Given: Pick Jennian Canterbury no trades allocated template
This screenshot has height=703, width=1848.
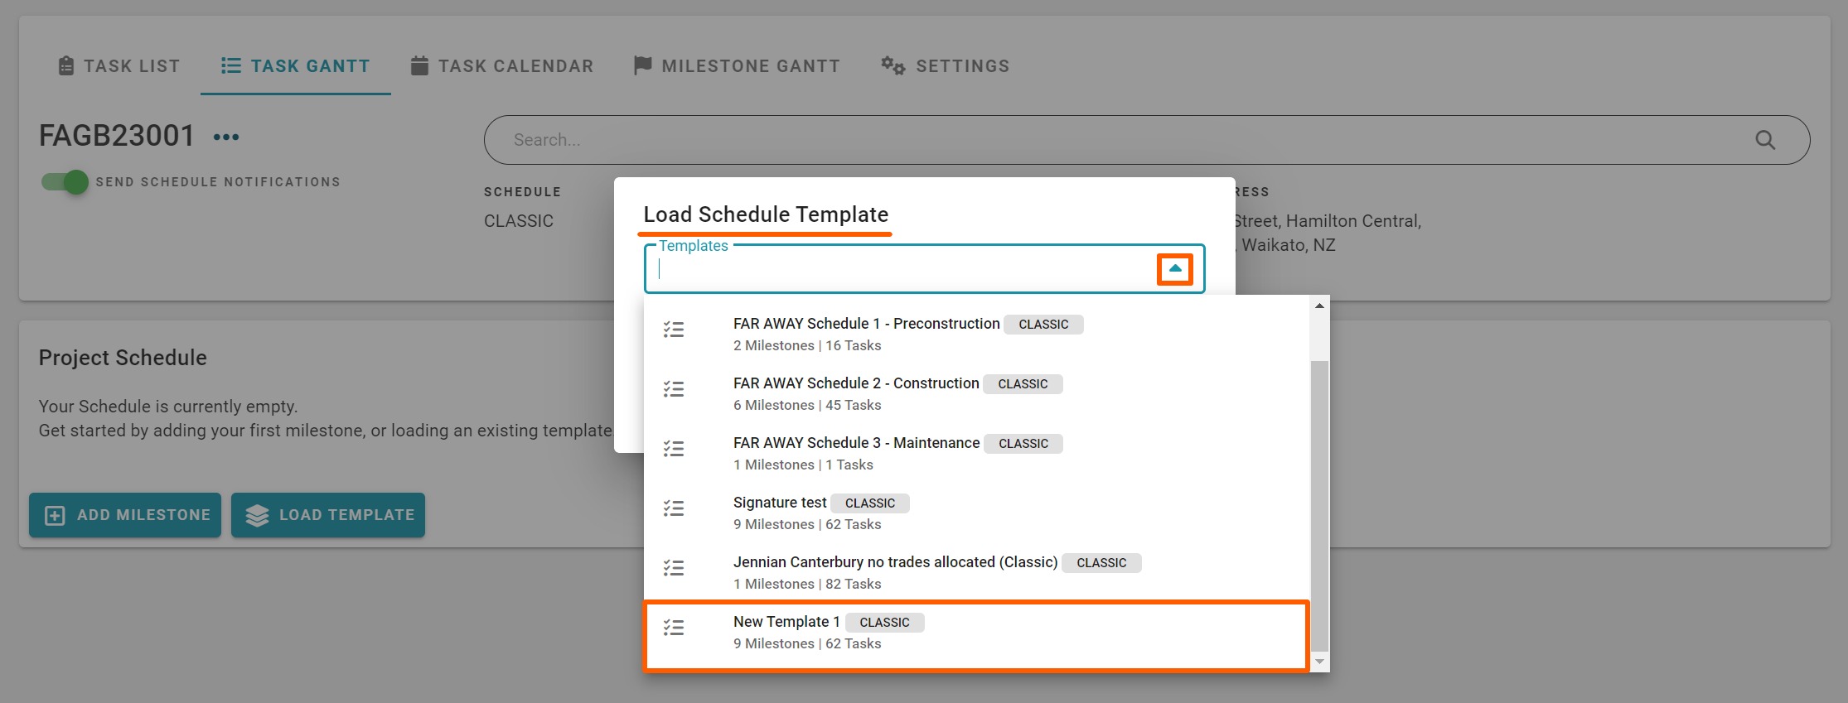Looking at the screenshot, I should pyautogui.click(x=895, y=562).
